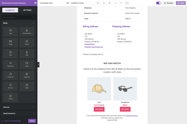Viewport: 187px width, 124px height.
Task: Click Buy Now under Cap
Action: [x=99, y=109]
